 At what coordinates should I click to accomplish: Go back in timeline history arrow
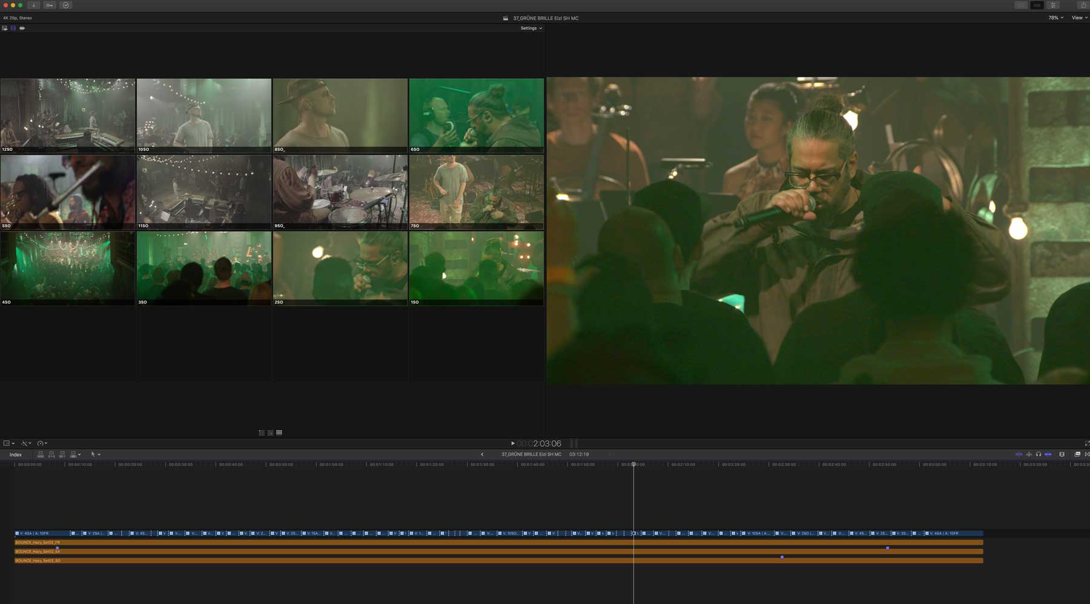[482, 454]
